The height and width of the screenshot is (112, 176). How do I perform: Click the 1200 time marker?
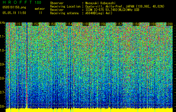click(169, 24)
